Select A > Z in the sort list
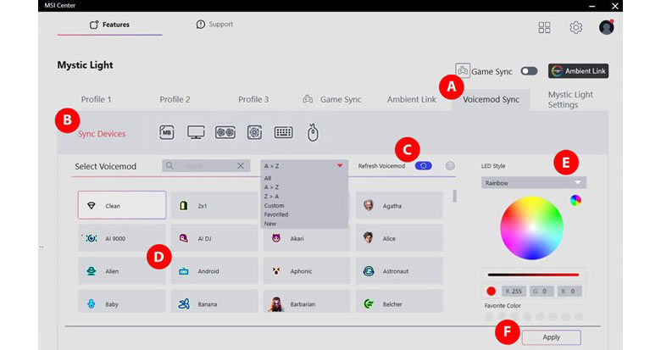The image size is (661, 350). (x=271, y=186)
